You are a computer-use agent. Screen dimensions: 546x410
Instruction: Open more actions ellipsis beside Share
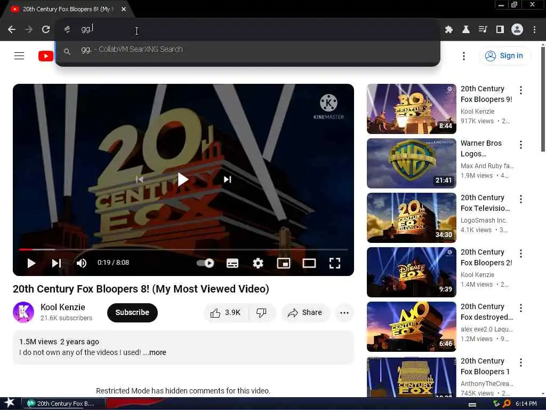344,312
